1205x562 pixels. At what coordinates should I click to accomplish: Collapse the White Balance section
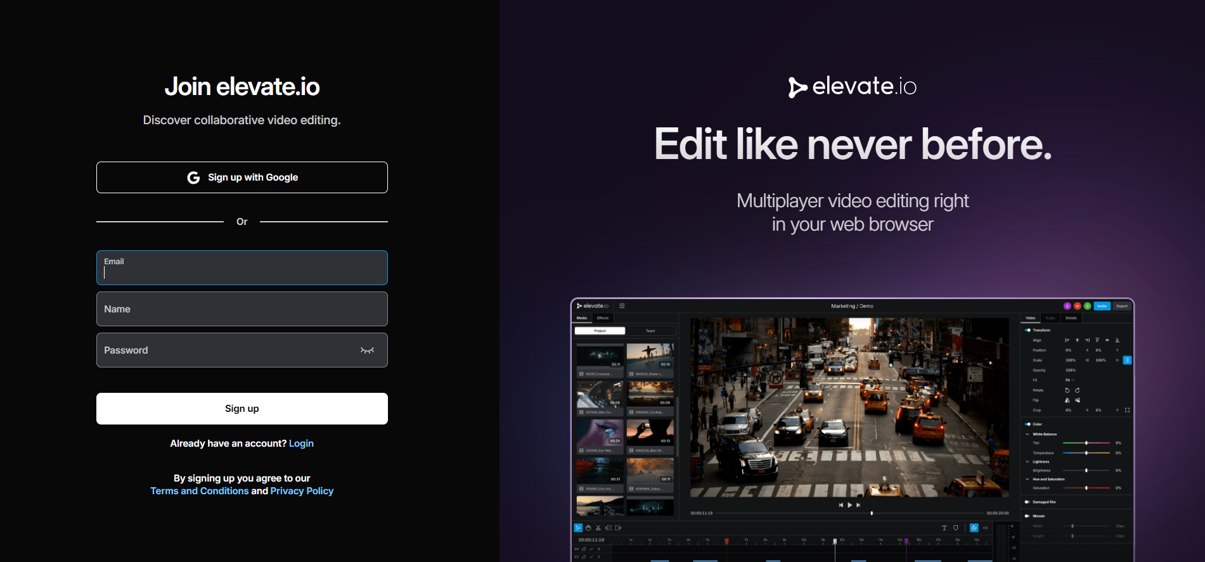[1028, 434]
